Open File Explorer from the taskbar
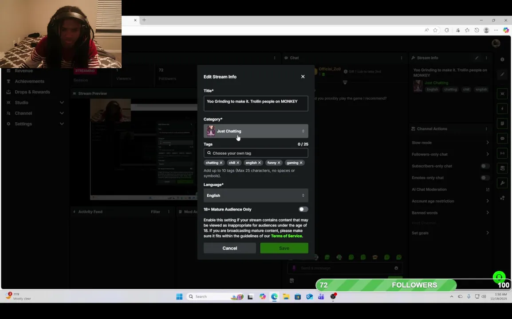The width and height of the screenshot is (512, 319). tap(286, 296)
